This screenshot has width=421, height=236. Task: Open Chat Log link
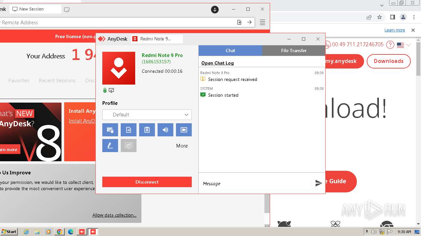[x=217, y=63]
